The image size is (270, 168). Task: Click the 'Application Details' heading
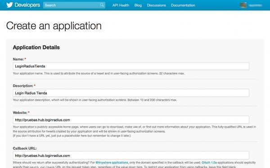(x=36, y=47)
